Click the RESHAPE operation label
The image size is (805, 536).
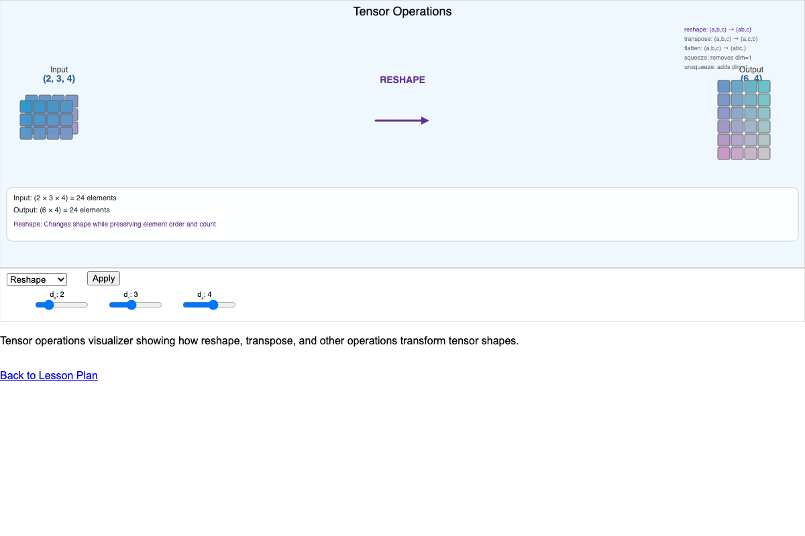pyautogui.click(x=402, y=79)
